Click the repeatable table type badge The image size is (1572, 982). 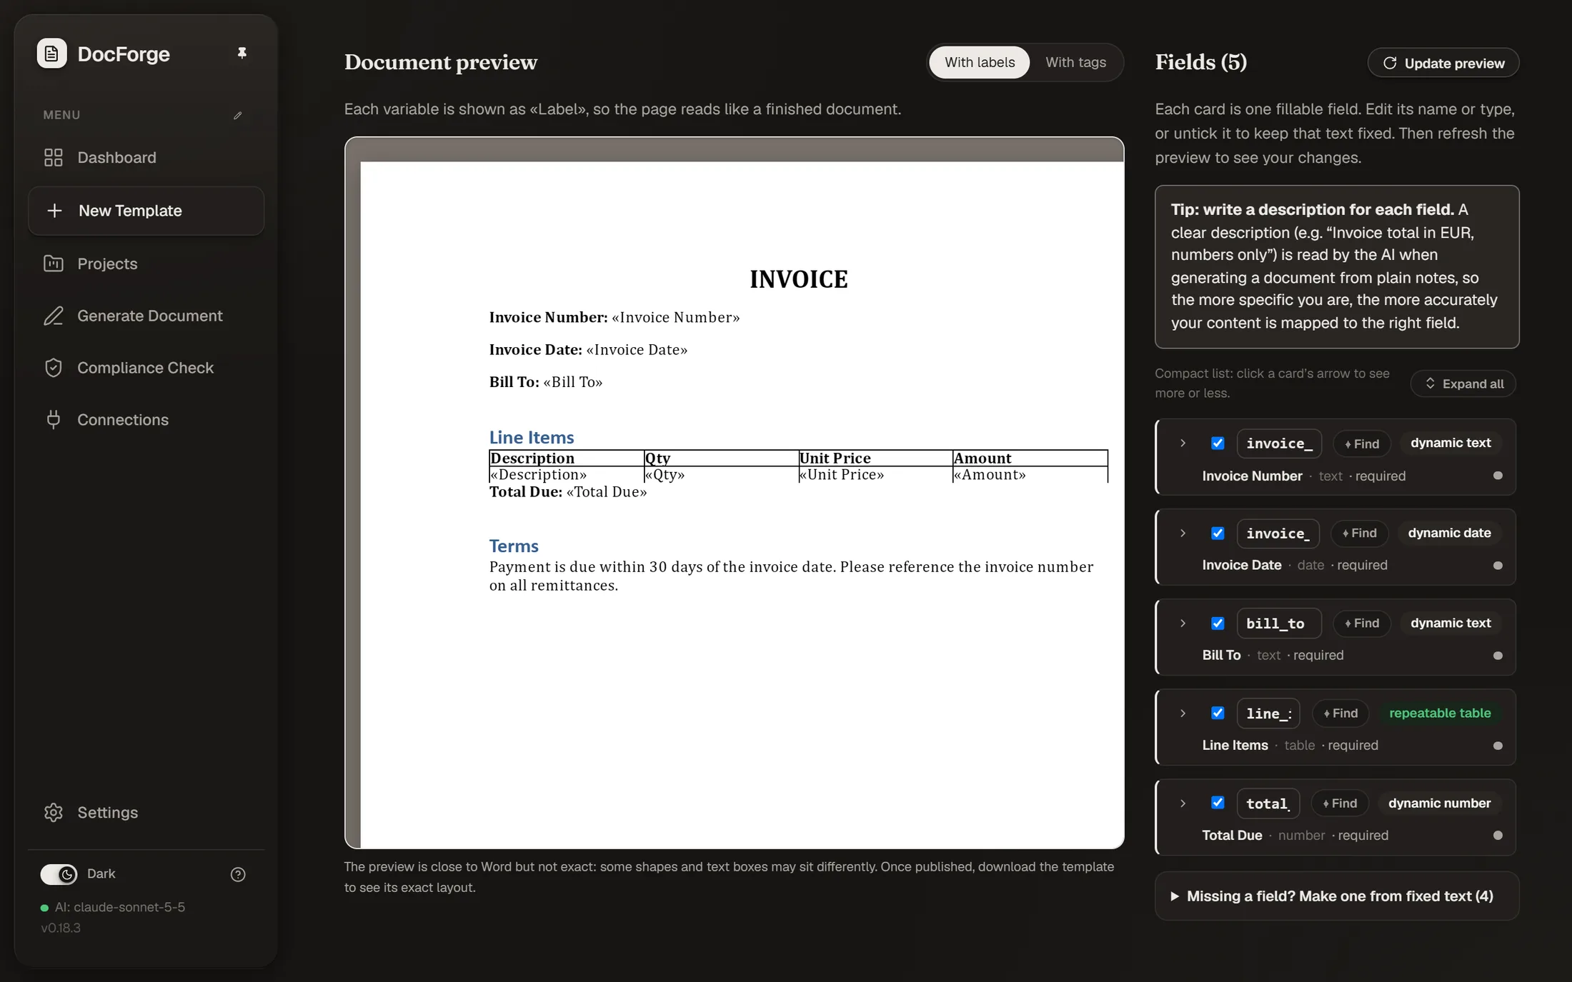point(1440,713)
